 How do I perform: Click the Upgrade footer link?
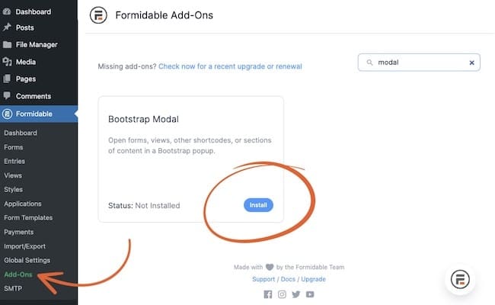point(313,279)
